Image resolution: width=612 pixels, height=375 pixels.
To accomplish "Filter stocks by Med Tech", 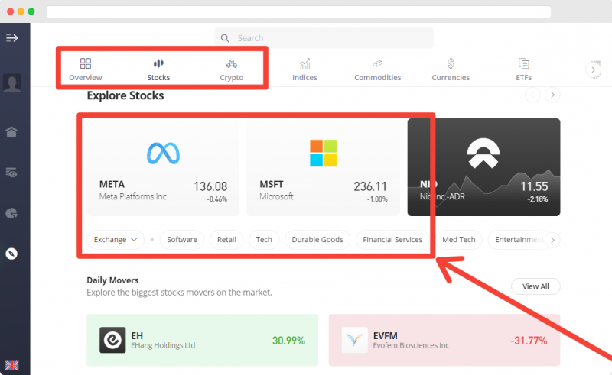I will tap(458, 239).
